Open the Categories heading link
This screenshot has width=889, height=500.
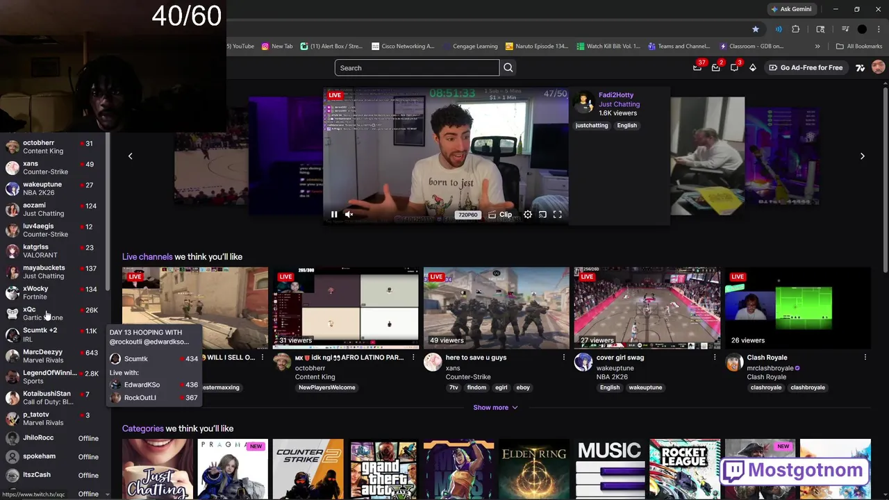[x=143, y=428]
